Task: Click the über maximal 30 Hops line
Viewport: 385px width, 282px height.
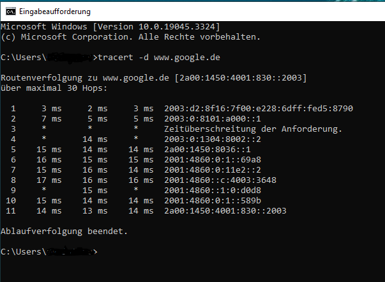Action: 54,88
